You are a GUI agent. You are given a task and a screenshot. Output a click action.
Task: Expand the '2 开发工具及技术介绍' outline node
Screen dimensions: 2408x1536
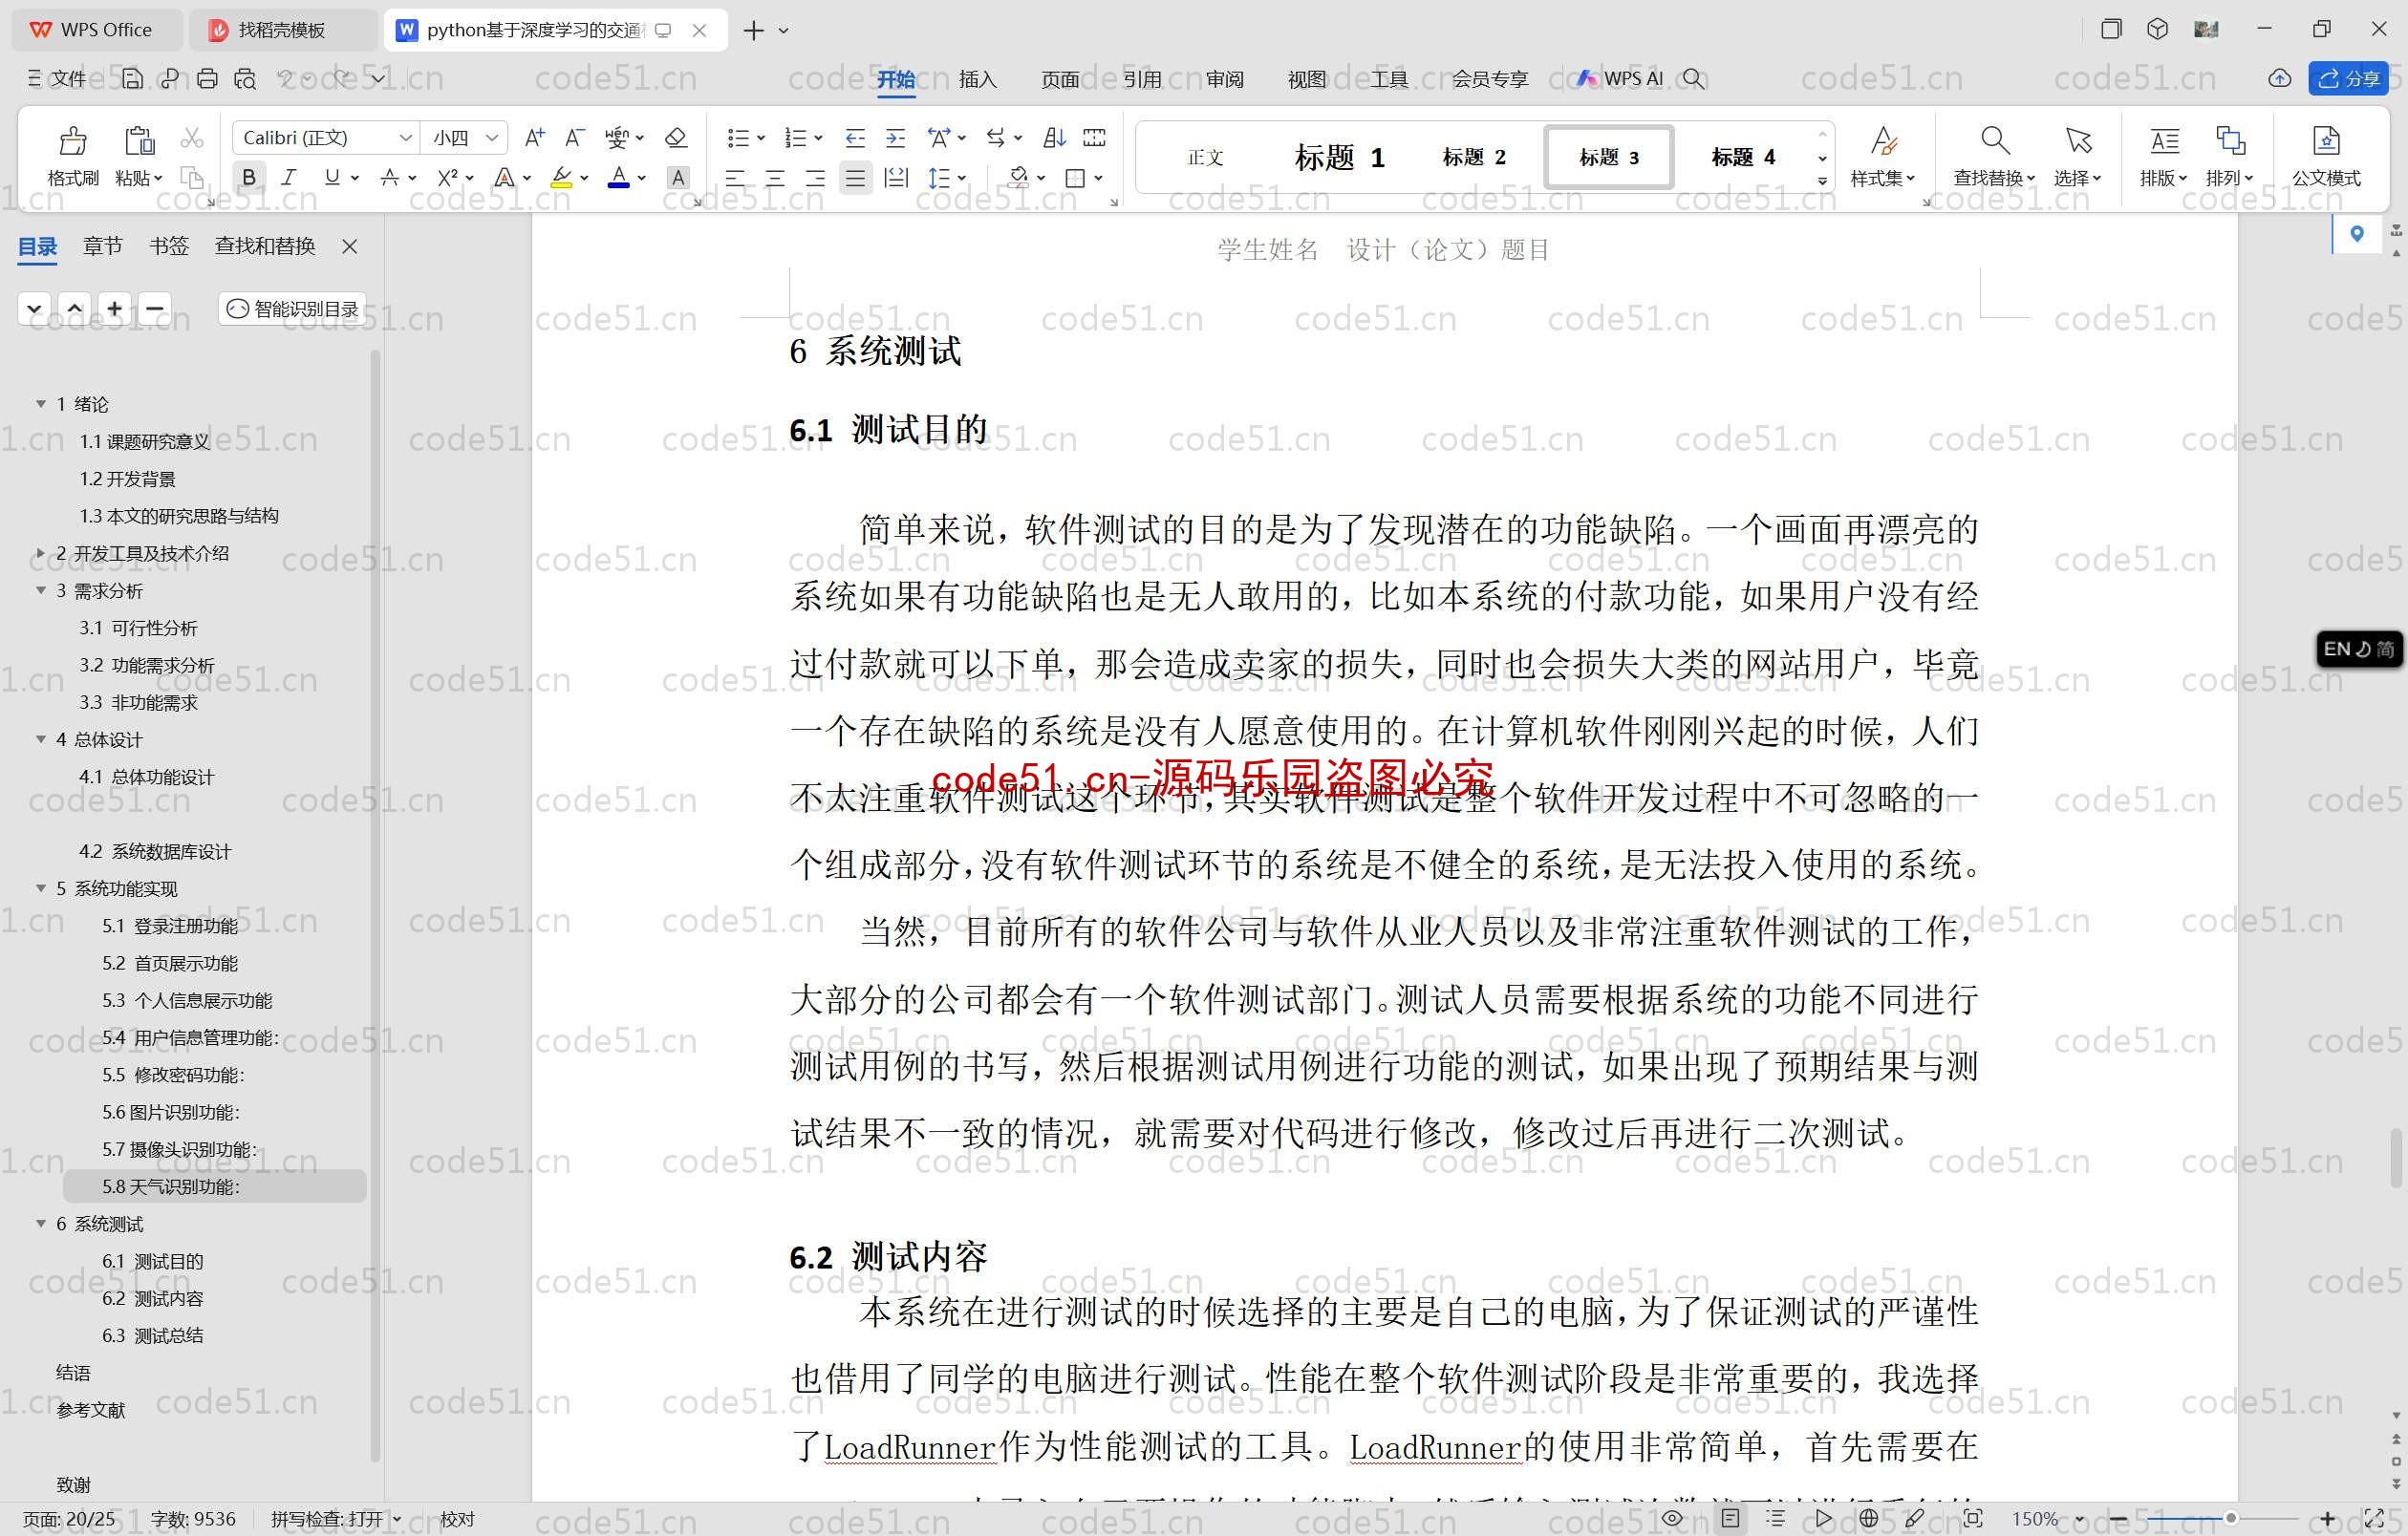(x=40, y=553)
